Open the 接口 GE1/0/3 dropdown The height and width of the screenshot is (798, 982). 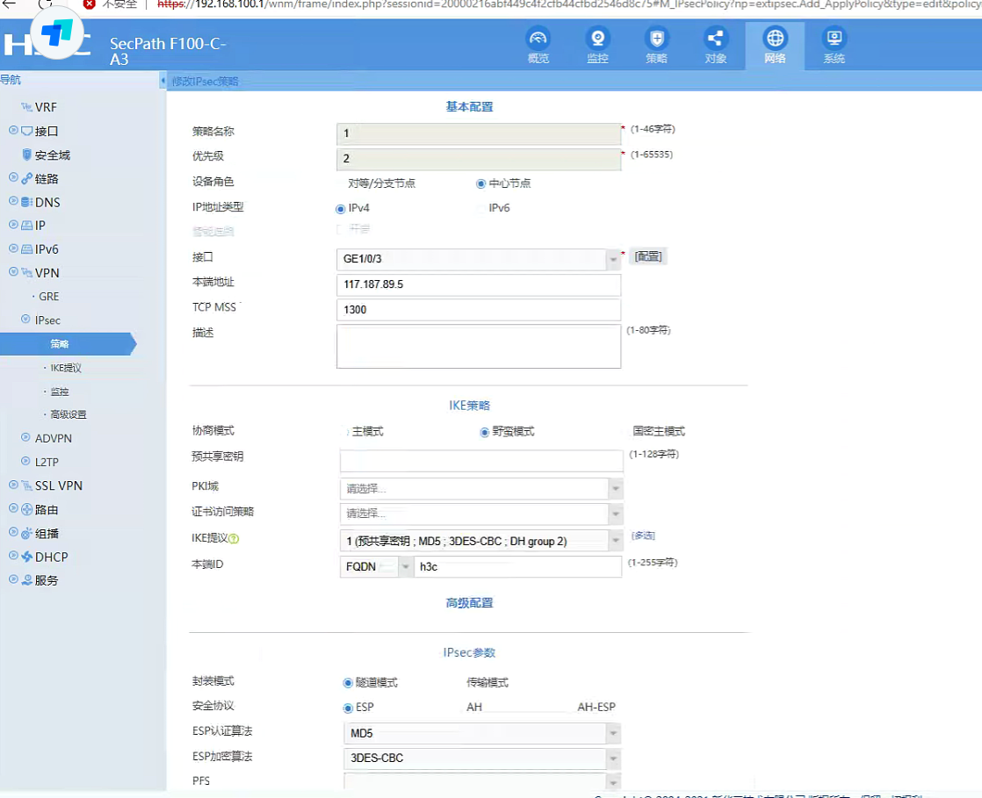coord(613,260)
